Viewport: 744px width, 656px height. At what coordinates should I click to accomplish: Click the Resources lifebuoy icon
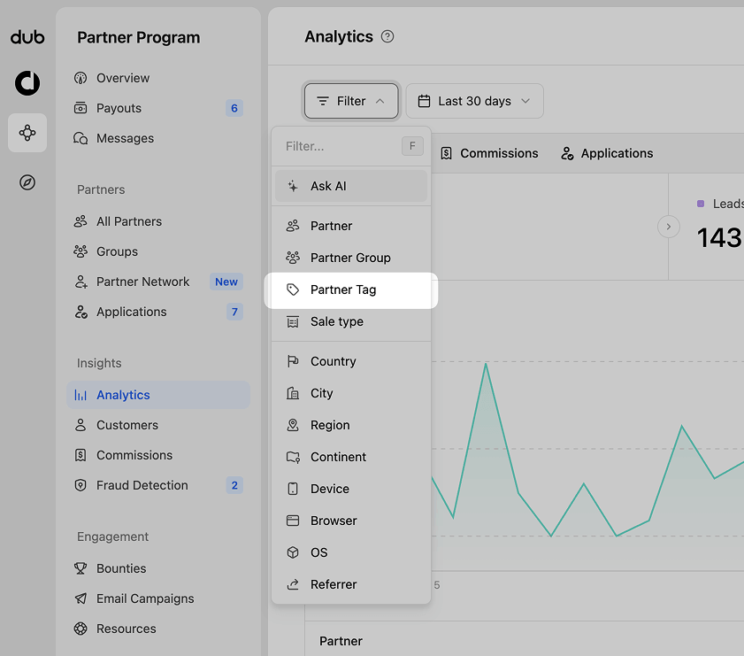[x=81, y=629]
